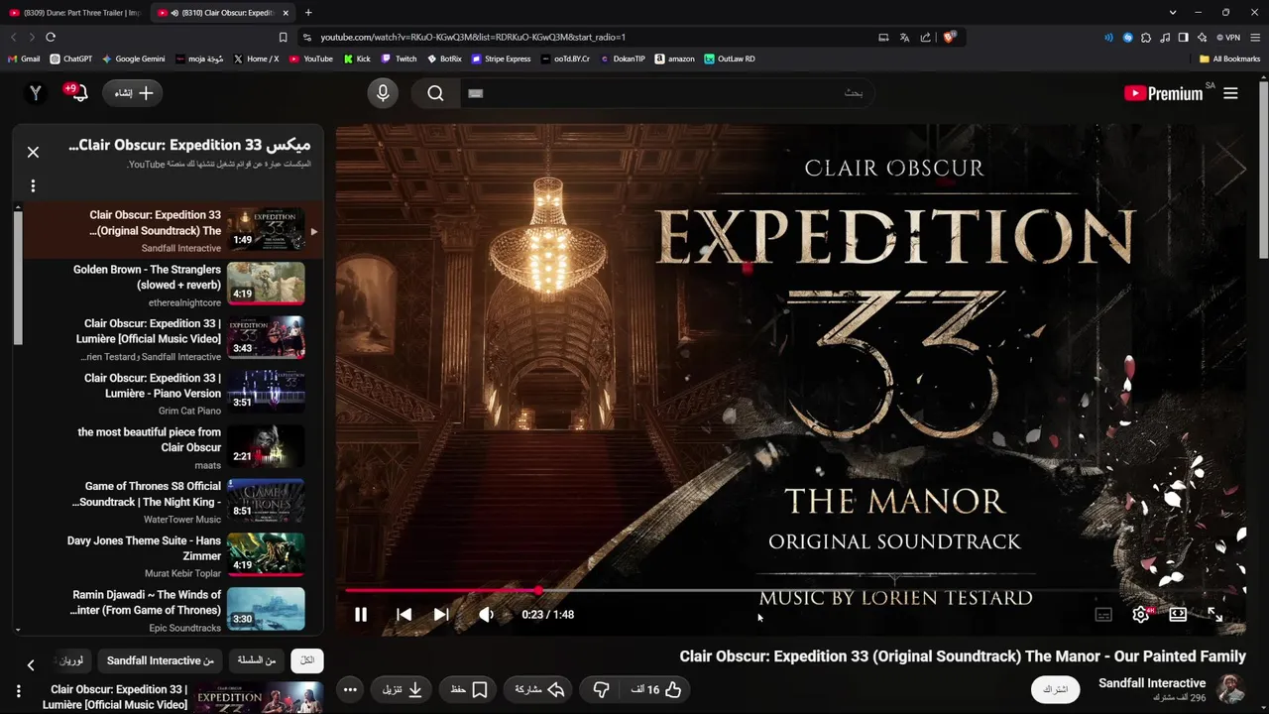Dislike the video
Viewport: 1269px width, 714px height.
tap(601, 689)
